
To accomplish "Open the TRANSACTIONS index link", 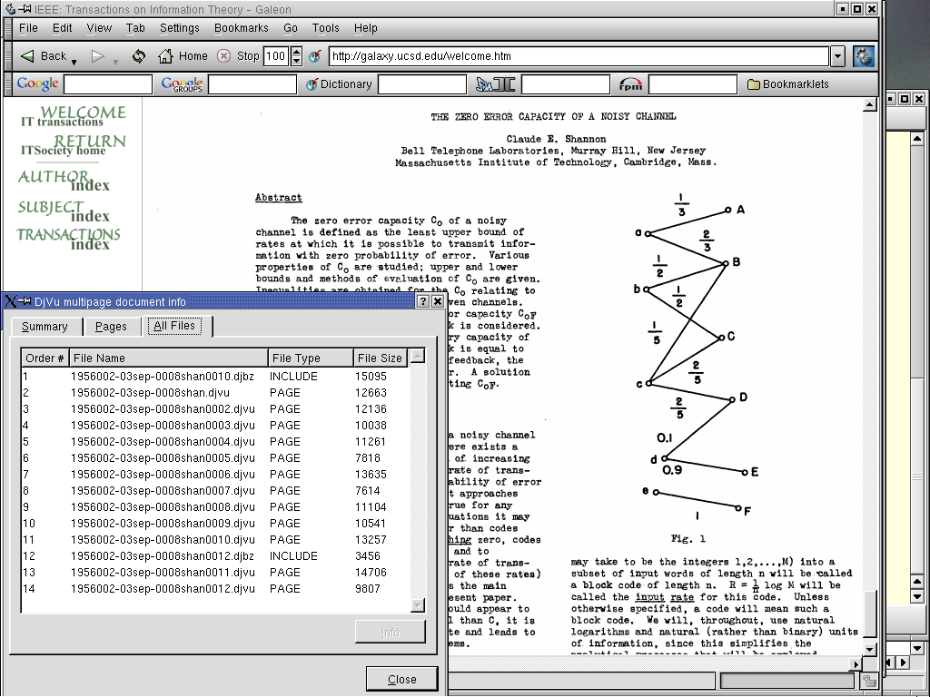I will [68, 239].
